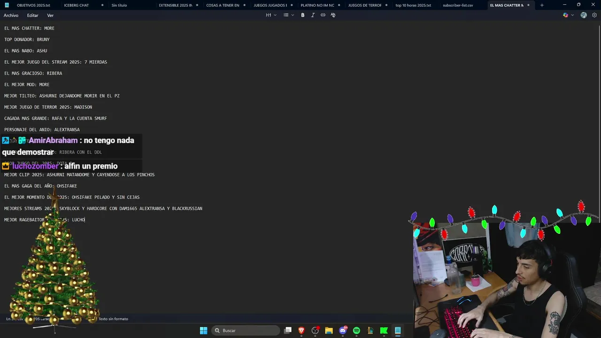Open Kick app from the taskbar
This screenshot has height=338, width=601.
(x=384, y=330)
